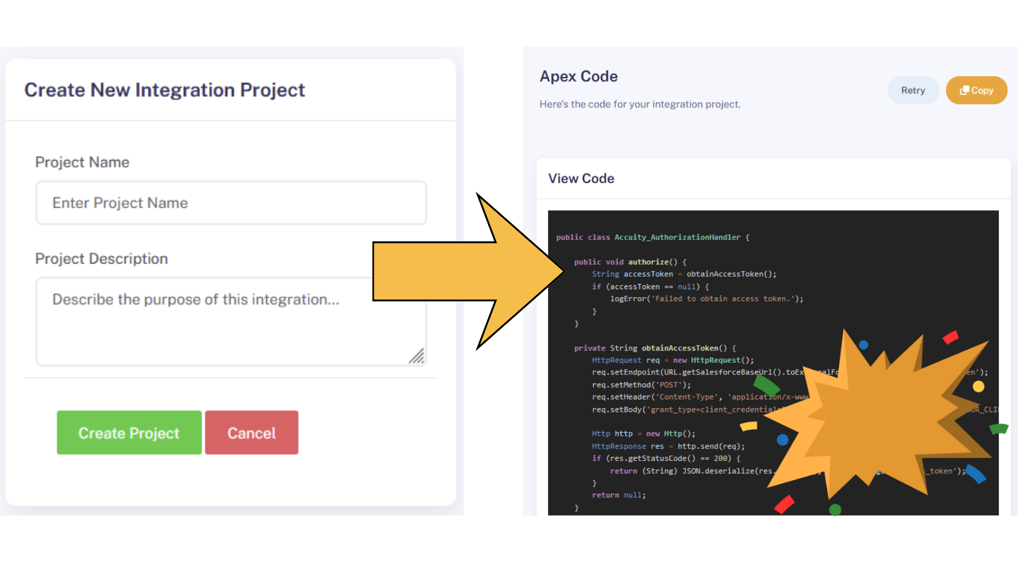Select the Accuity_AuthorizationHandler class name in code
This screenshot has width=1018, height=573.
click(677, 237)
